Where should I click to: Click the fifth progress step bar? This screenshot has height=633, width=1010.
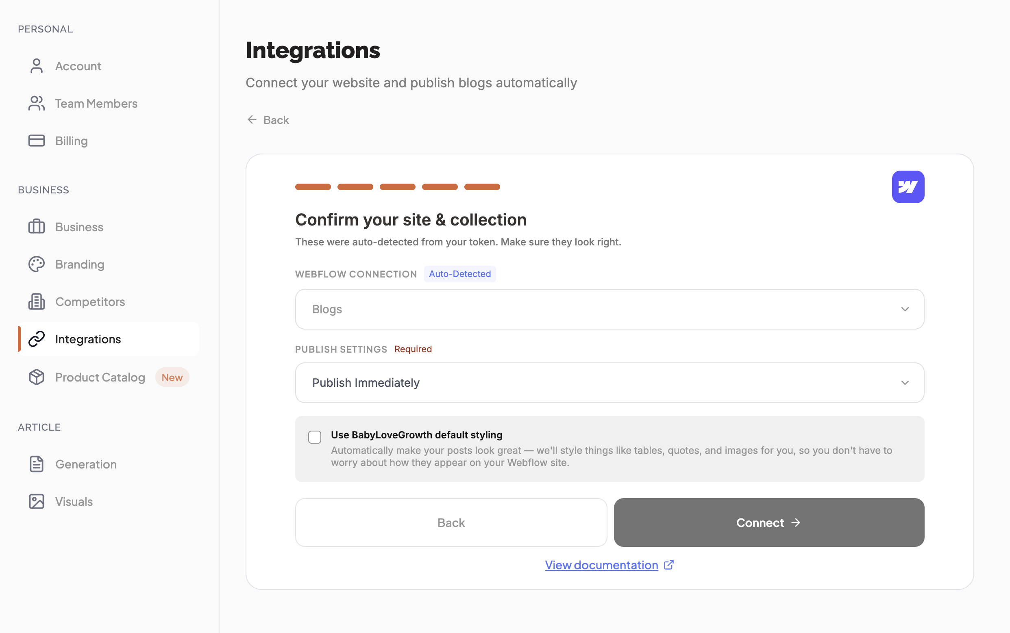[482, 187]
